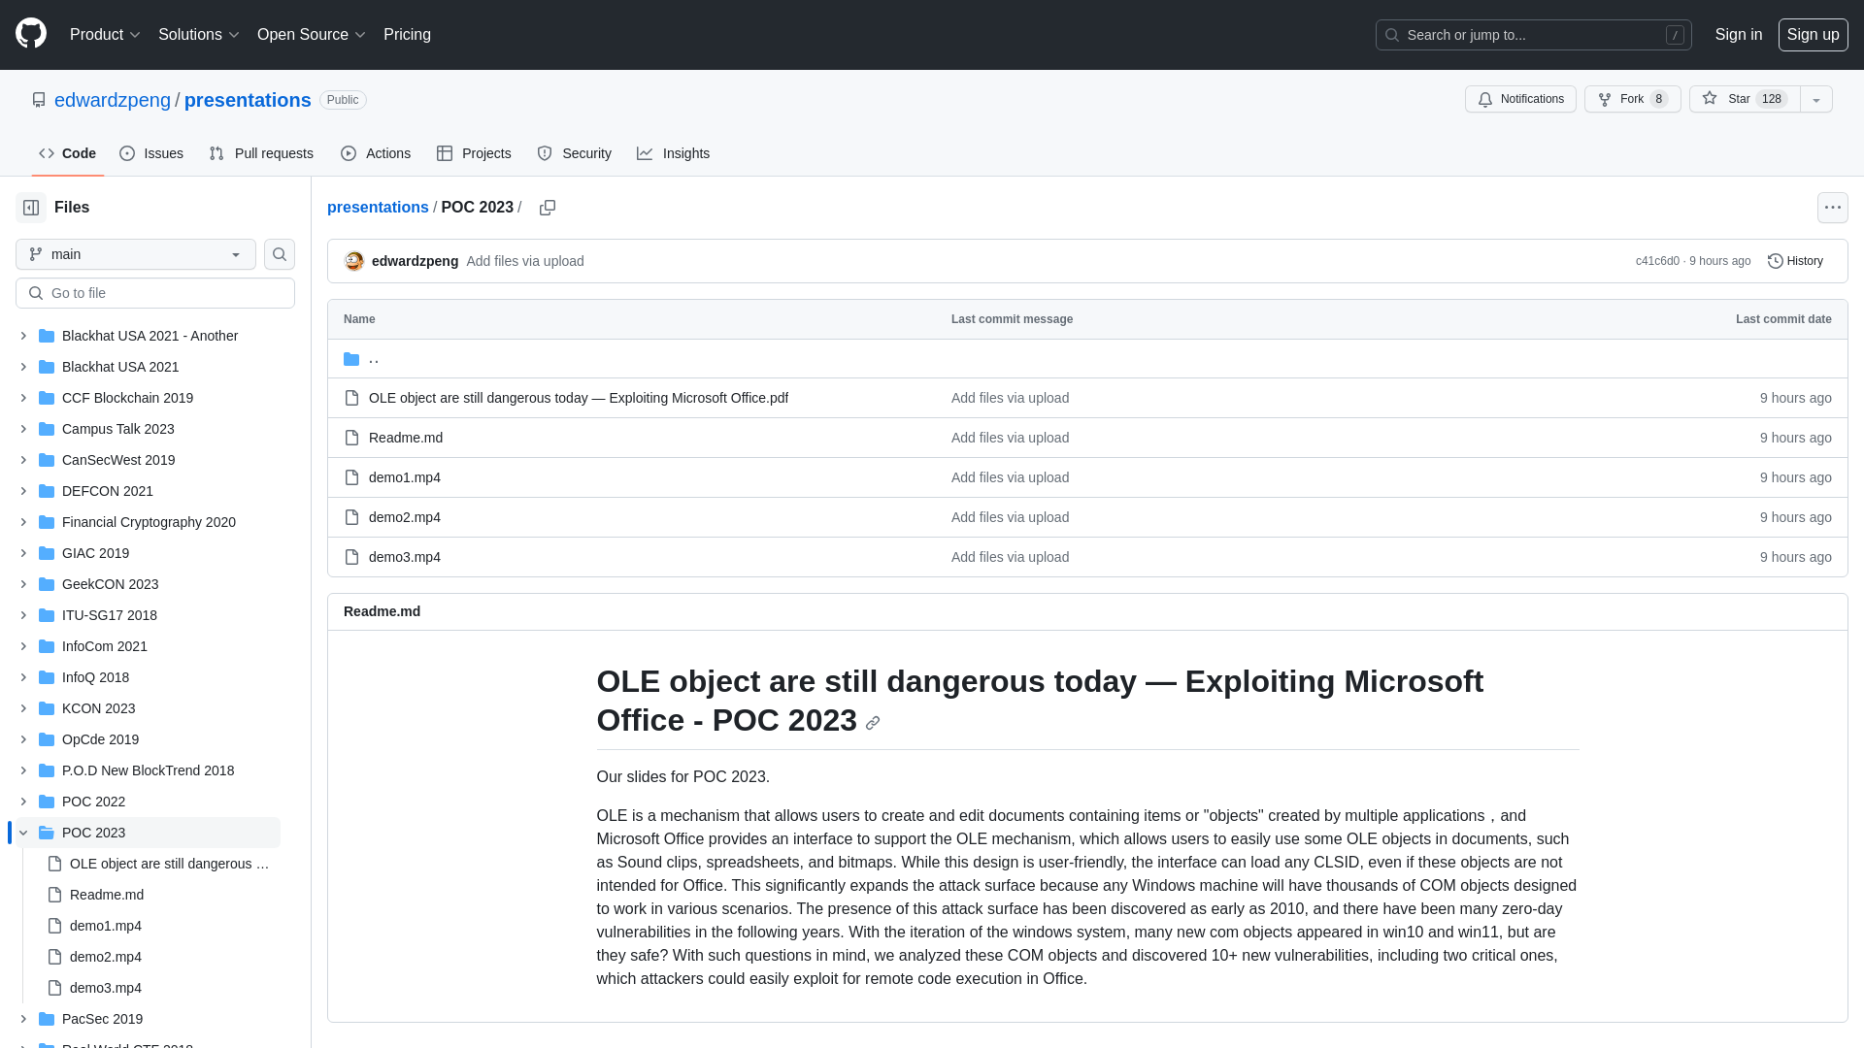Open the presentations repository title link
The height and width of the screenshot is (1048, 1864).
(x=248, y=100)
